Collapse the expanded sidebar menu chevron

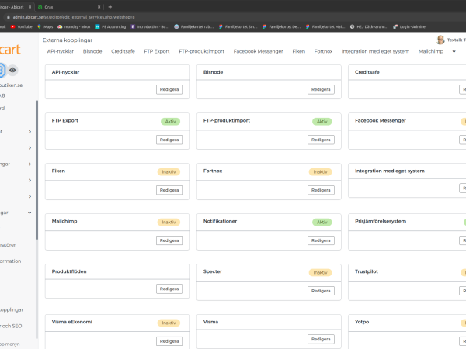[30, 213]
